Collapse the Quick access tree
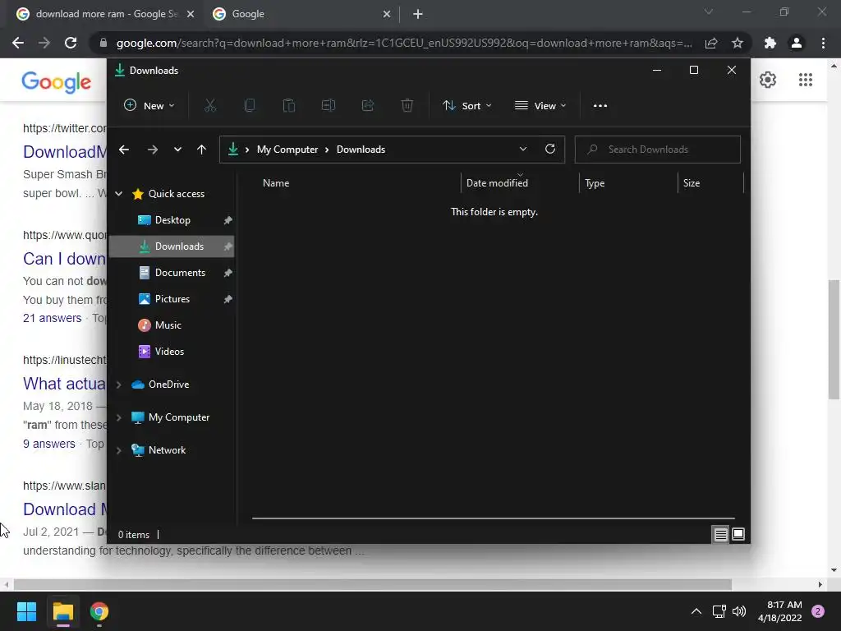Image resolution: width=841 pixels, height=631 pixels. point(119,194)
